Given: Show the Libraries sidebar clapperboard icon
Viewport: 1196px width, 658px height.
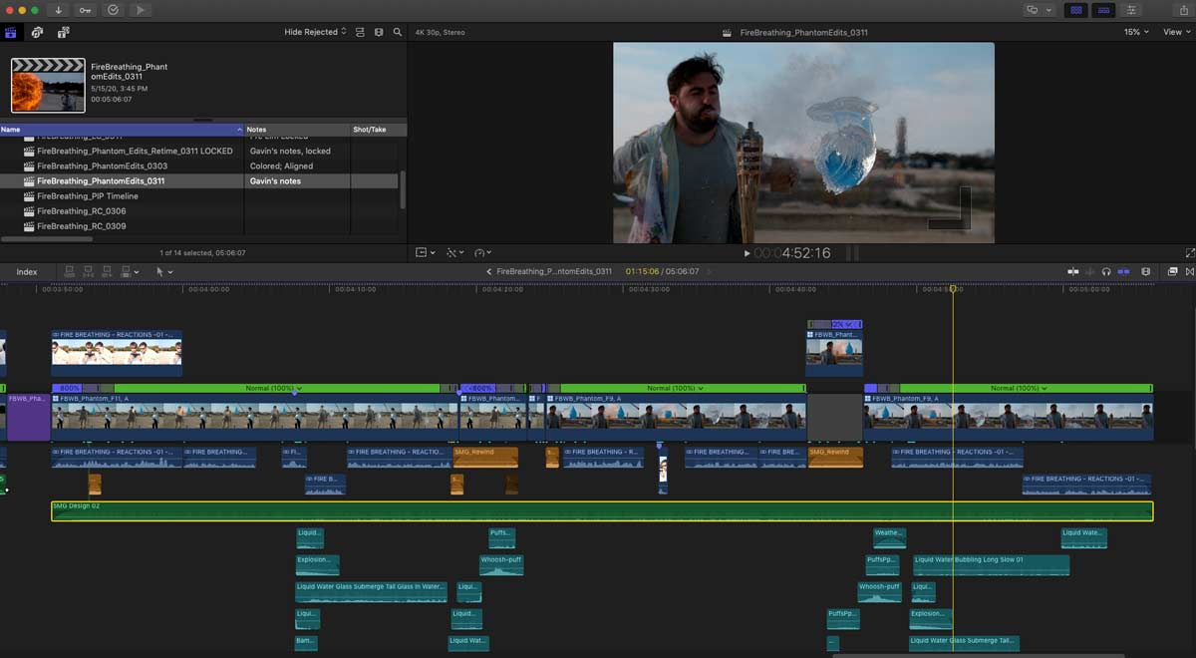Looking at the screenshot, I should (x=11, y=32).
